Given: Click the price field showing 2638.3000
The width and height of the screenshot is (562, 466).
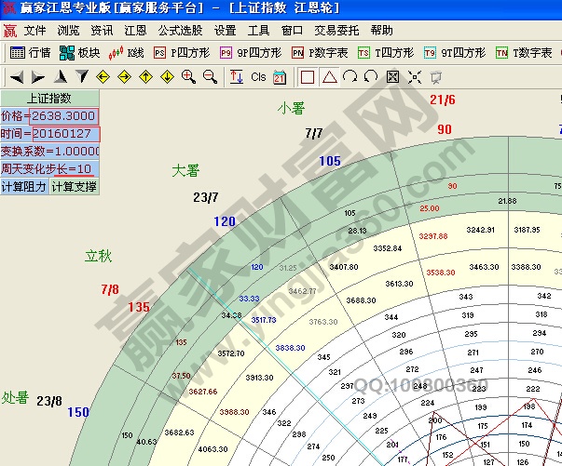Looking at the screenshot, I should (x=64, y=116).
